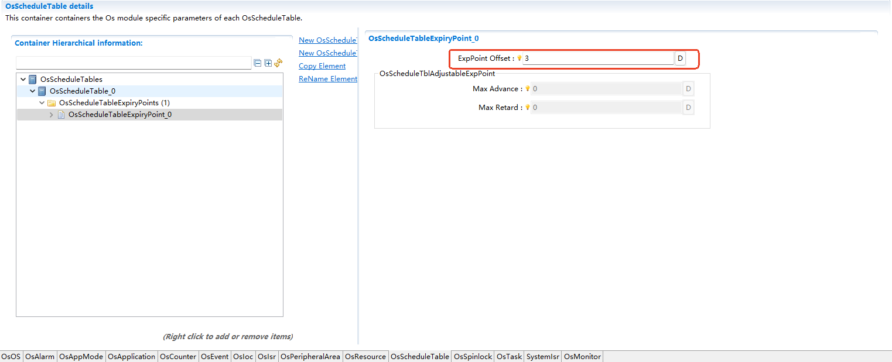892x362 pixels.
Task: Click the Copy Element link
Action: [x=322, y=66]
